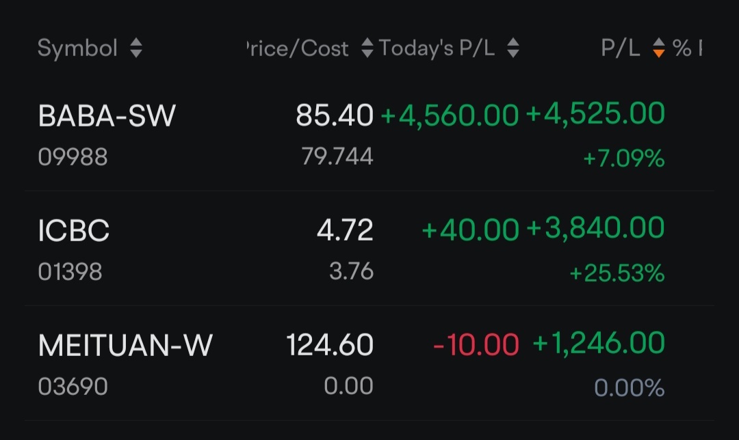Tap the Today's P/L column header
This screenshot has width=739, height=440.
[x=437, y=48]
